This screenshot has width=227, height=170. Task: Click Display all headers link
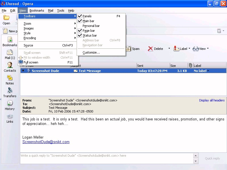(212, 100)
